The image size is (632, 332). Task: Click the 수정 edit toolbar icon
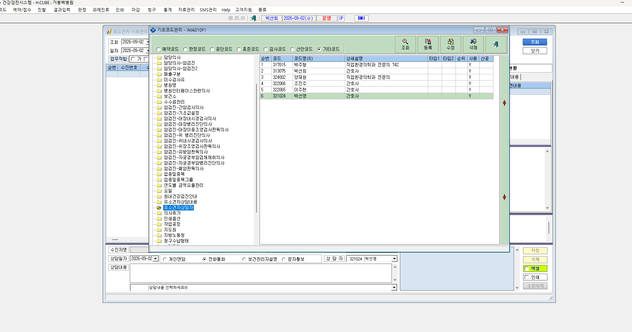tap(450, 44)
